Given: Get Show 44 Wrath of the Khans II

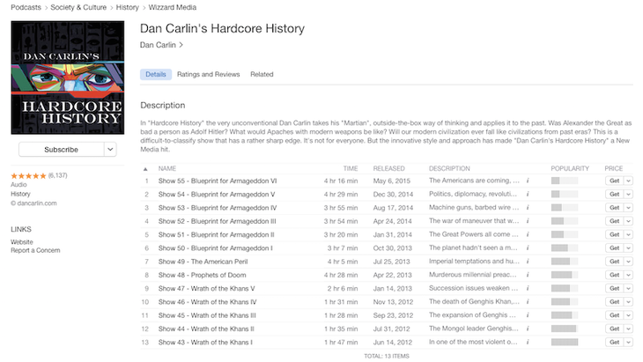Looking at the screenshot, I should pyautogui.click(x=614, y=329).
